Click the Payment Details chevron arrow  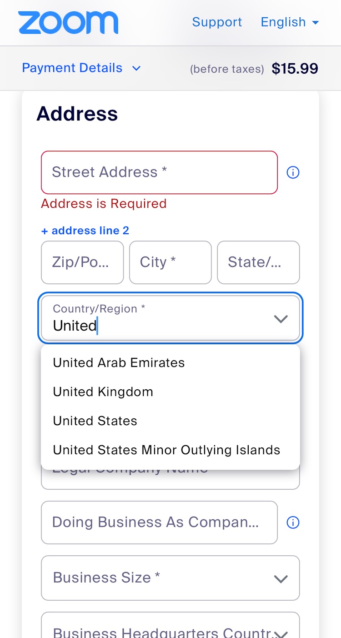tap(136, 69)
